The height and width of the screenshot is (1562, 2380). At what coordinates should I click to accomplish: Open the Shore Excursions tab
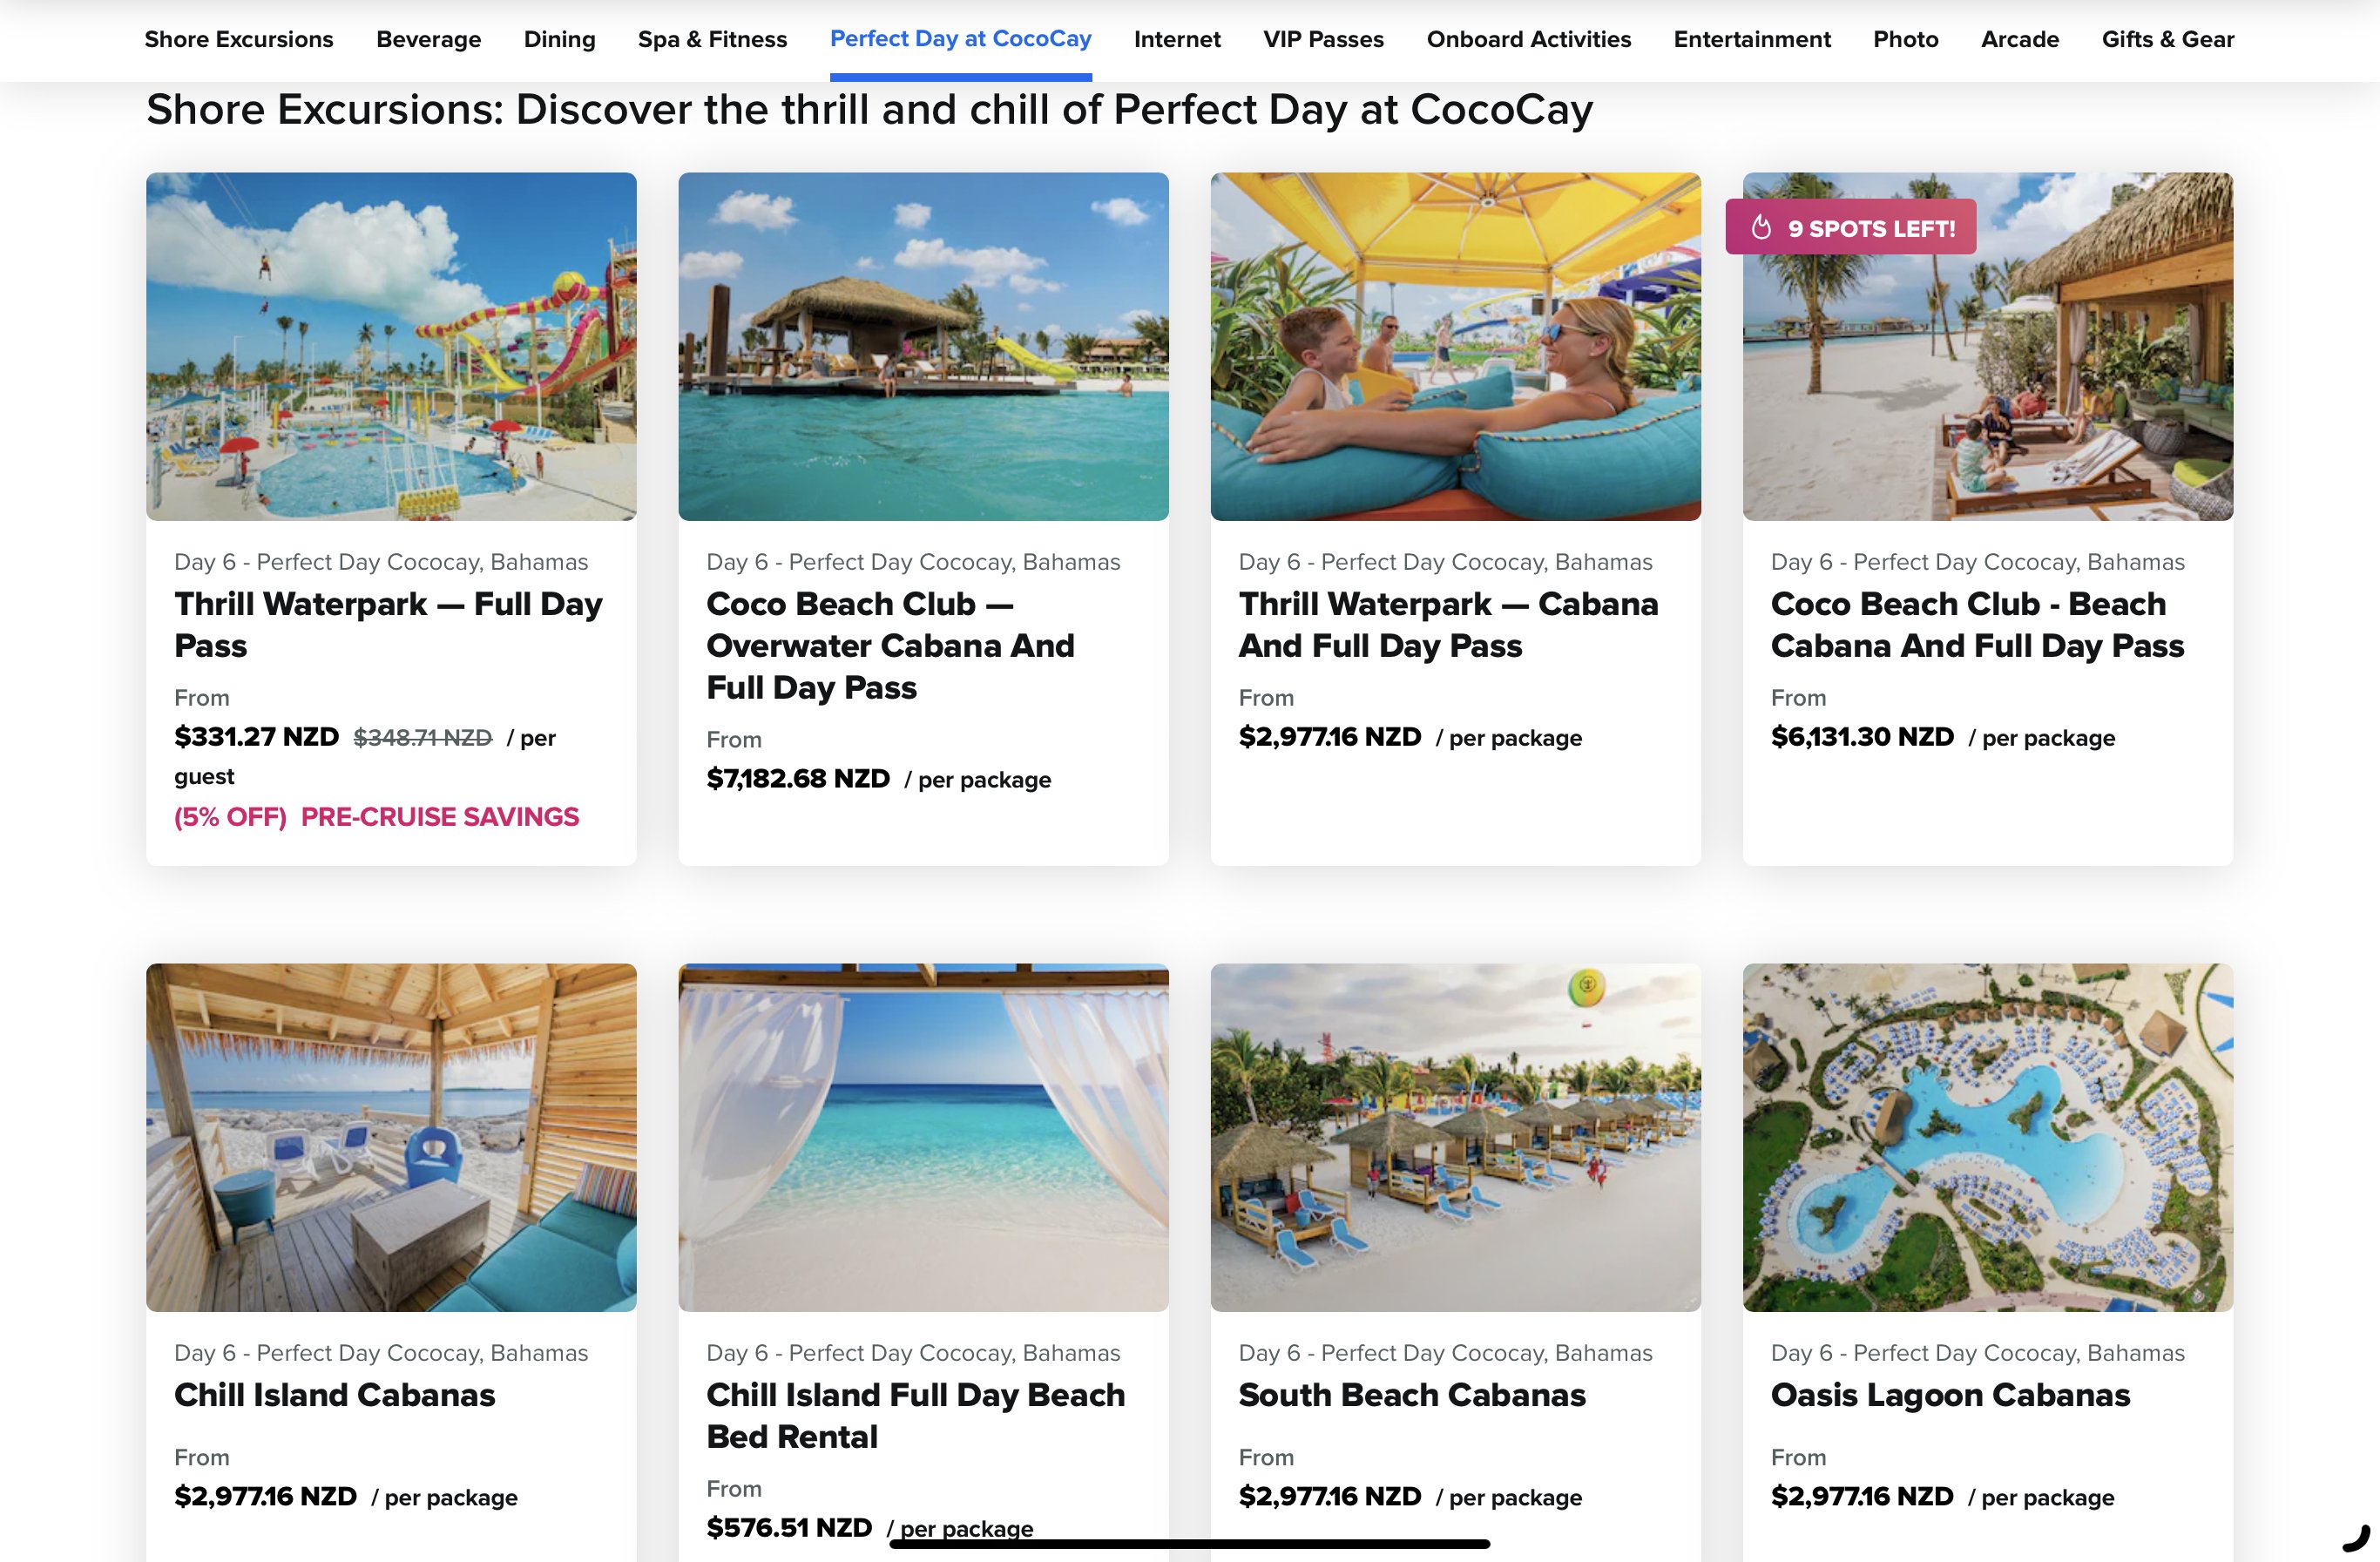point(239,39)
